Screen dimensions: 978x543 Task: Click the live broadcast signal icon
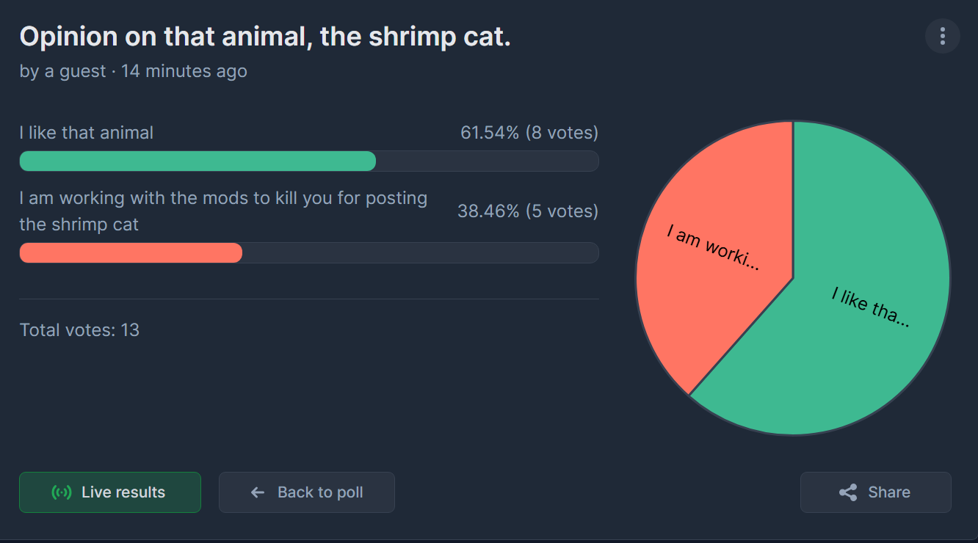62,492
